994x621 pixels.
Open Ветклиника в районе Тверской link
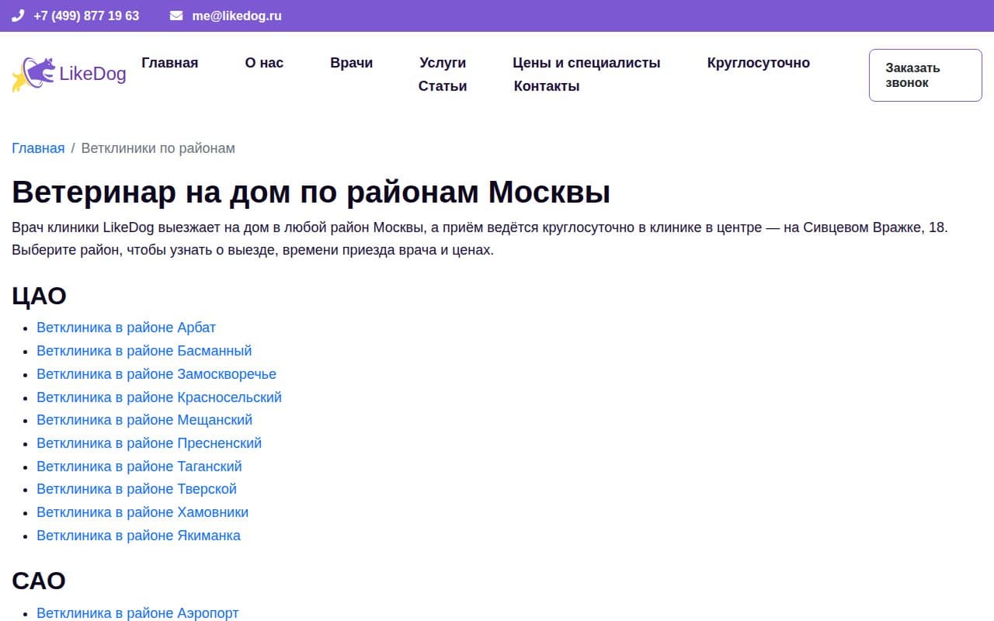pos(137,489)
